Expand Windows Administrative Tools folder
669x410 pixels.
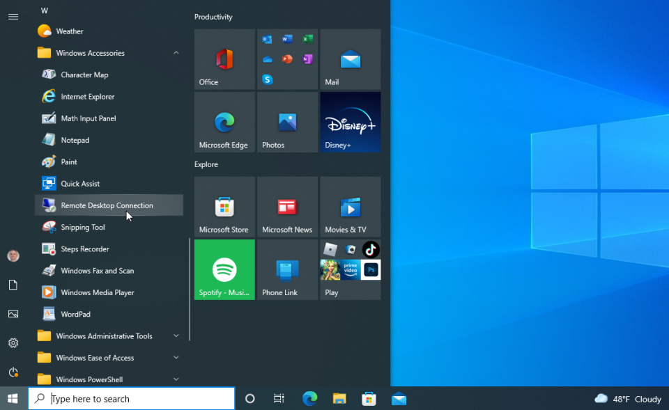pyautogui.click(x=176, y=336)
